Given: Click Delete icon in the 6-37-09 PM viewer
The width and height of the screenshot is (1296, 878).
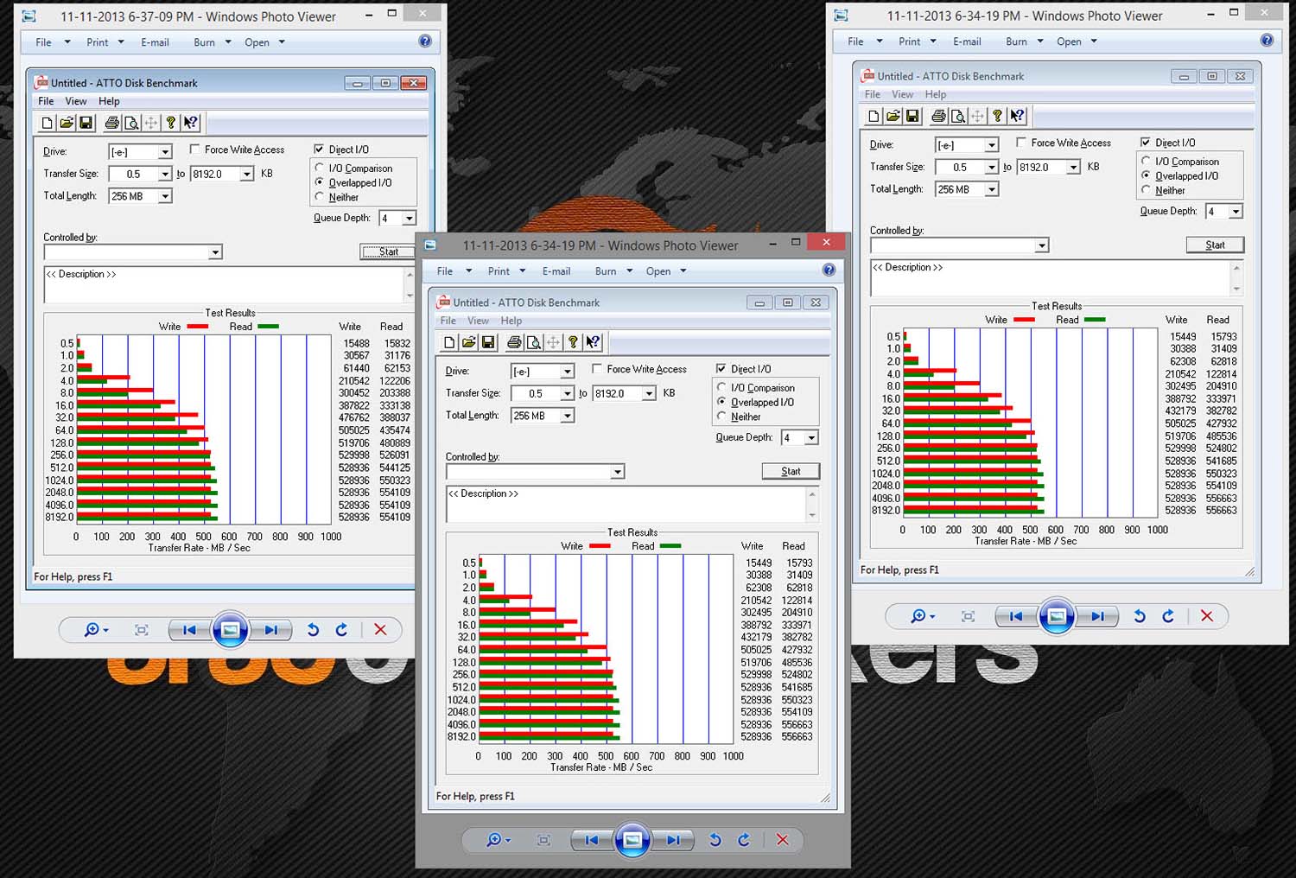Looking at the screenshot, I should [x=380, y=630].
